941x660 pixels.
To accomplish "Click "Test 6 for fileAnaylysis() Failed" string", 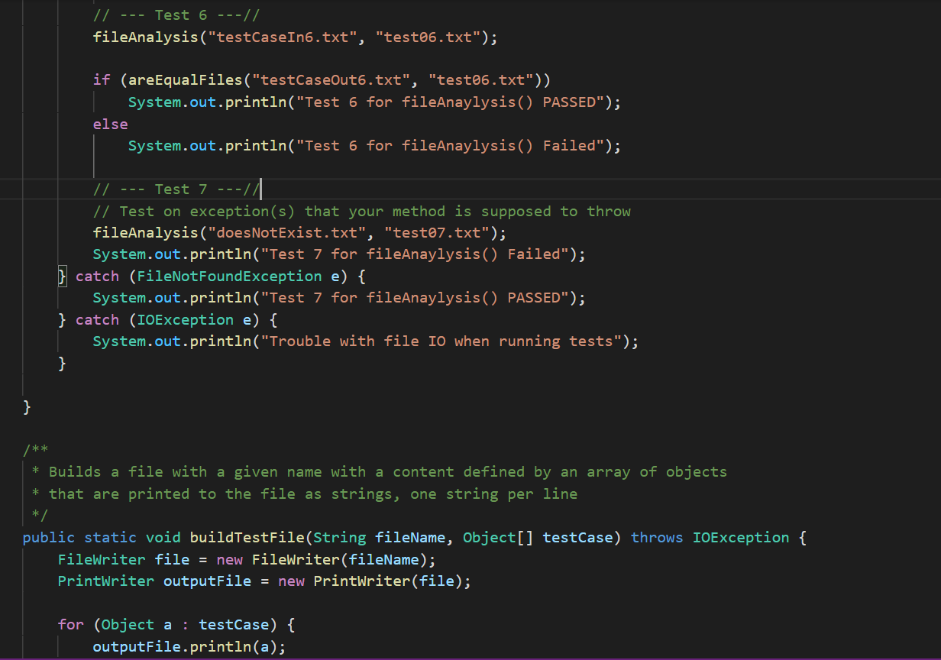I will (449, 146).
